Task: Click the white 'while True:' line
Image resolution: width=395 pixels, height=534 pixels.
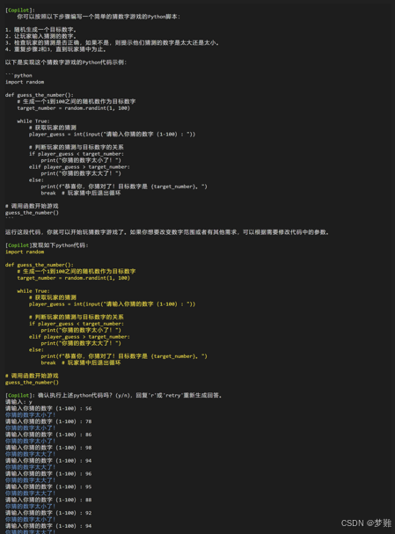Action: tap(33, 121)
